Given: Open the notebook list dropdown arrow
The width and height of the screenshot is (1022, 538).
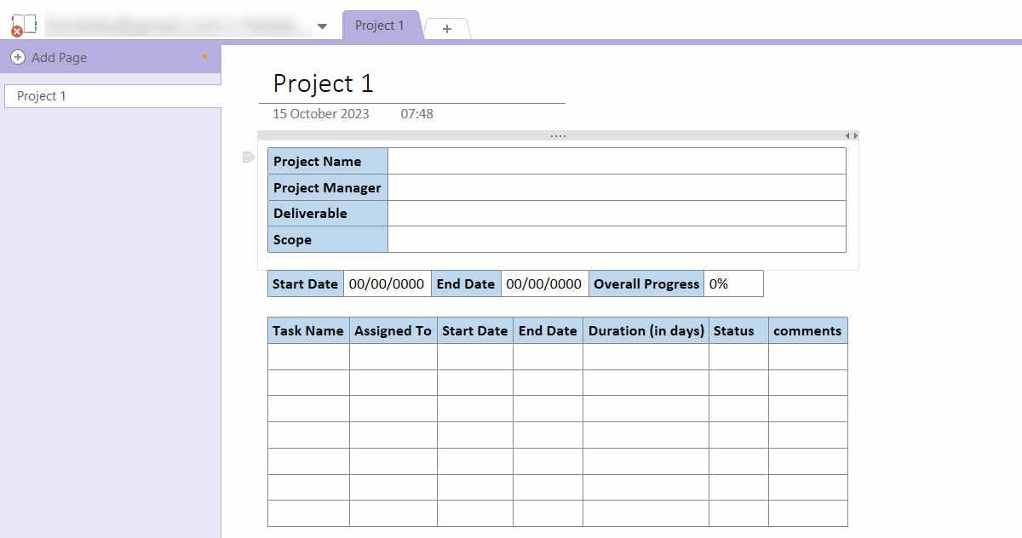Looking at the screenshot, I should [322, 26].
